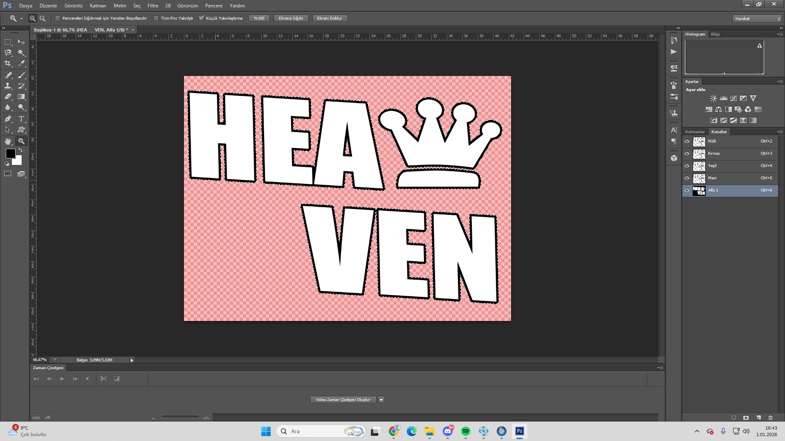The image size is (785, 441).
Task: Hide the Yeşil channel
Action: pos(687,166)
